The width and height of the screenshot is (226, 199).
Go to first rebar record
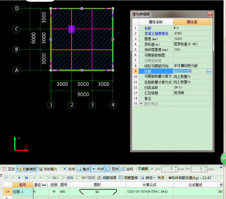pos(6,178)
